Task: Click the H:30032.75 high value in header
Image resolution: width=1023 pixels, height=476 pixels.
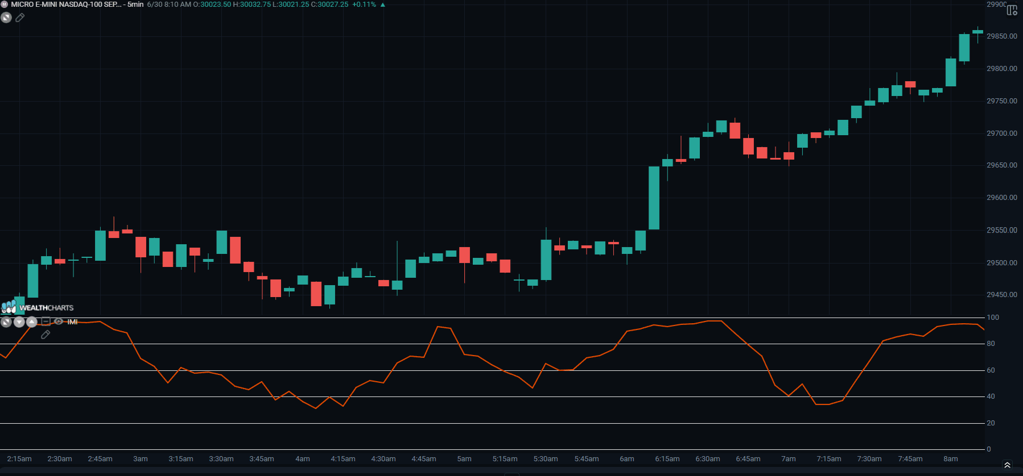Action: [x=252, y=5]
